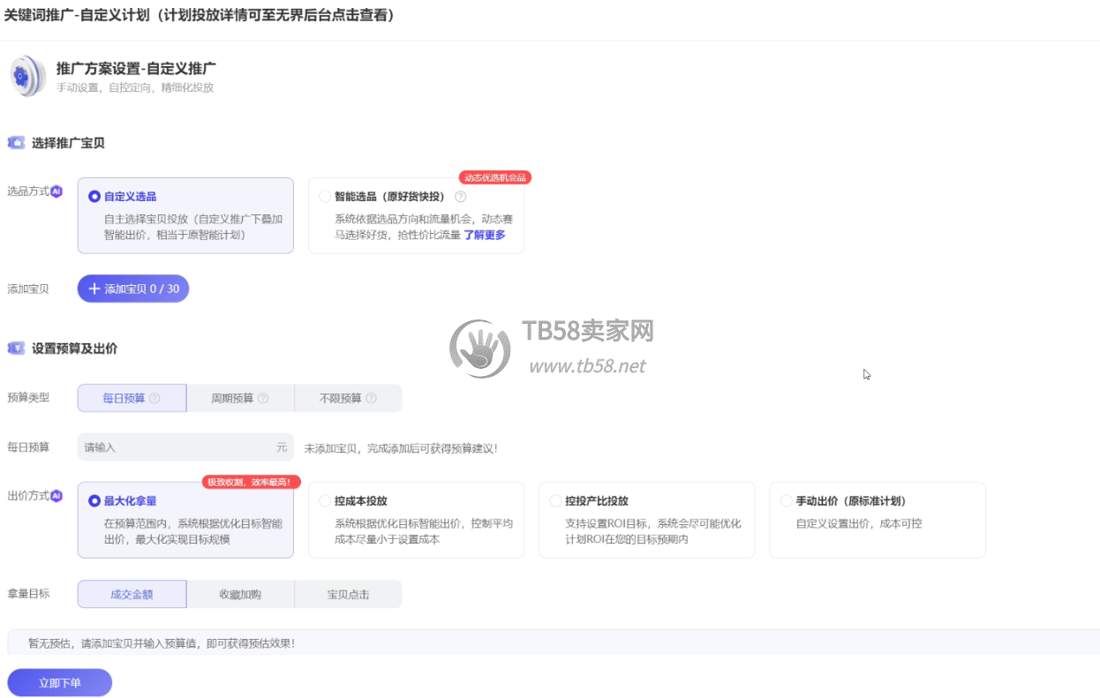Click the question mark icon on 不限预算 tab
Screen dimensions: 1100x698
point(371,398)
